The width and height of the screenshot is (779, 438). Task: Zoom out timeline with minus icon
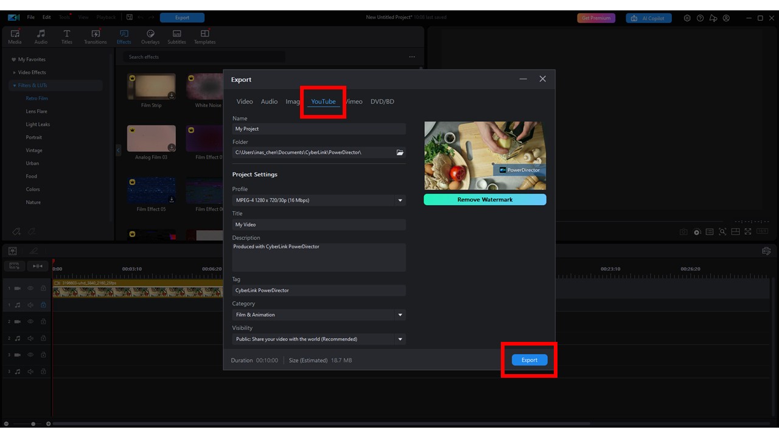click(x=6, y=423)
